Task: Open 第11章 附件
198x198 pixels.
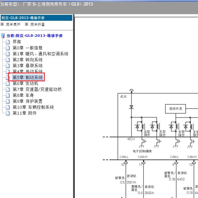Action: click(24, 113)
